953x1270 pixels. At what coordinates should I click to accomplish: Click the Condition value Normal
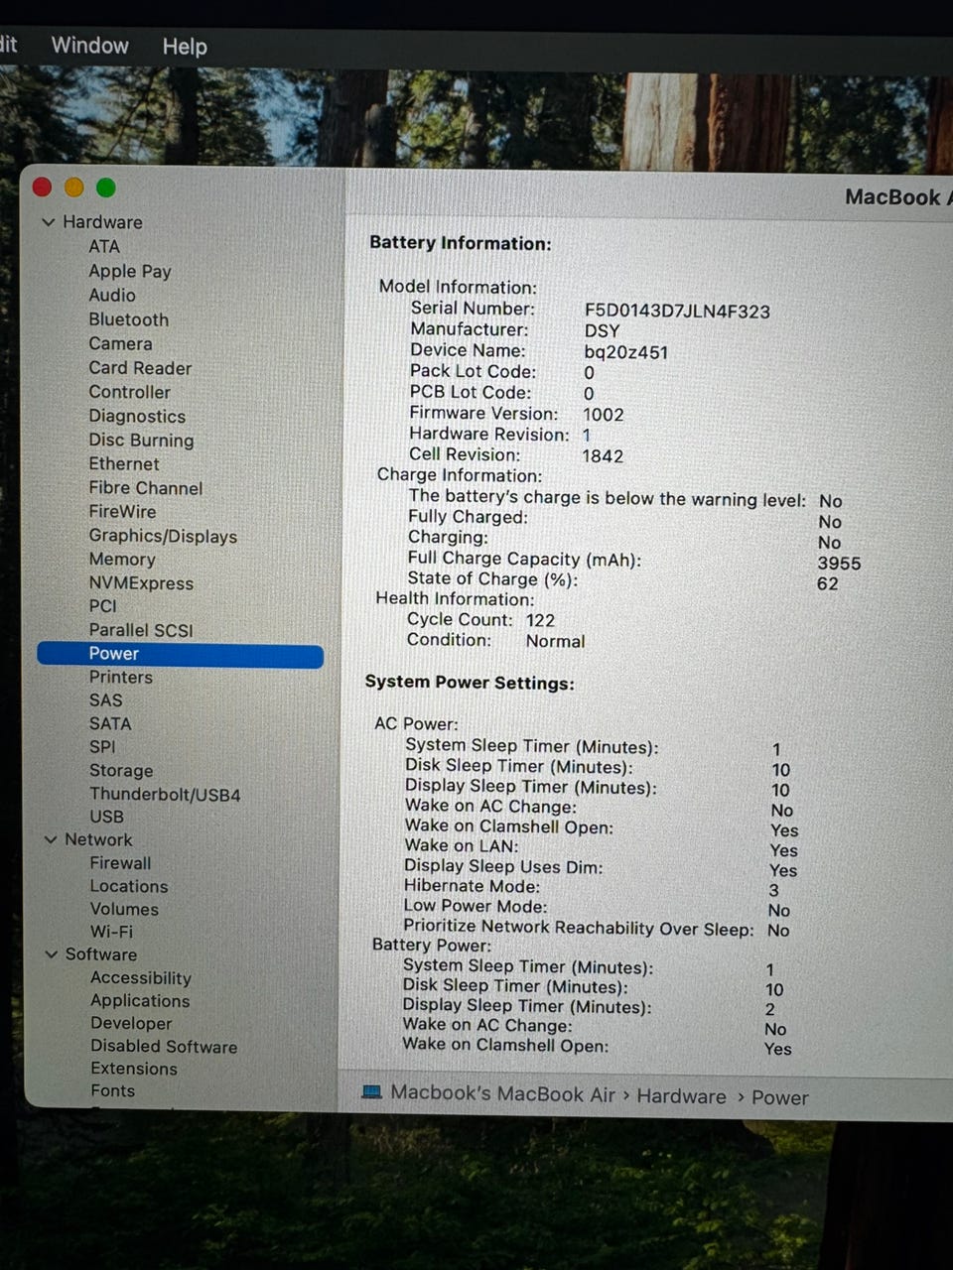[x=555, y=641]
